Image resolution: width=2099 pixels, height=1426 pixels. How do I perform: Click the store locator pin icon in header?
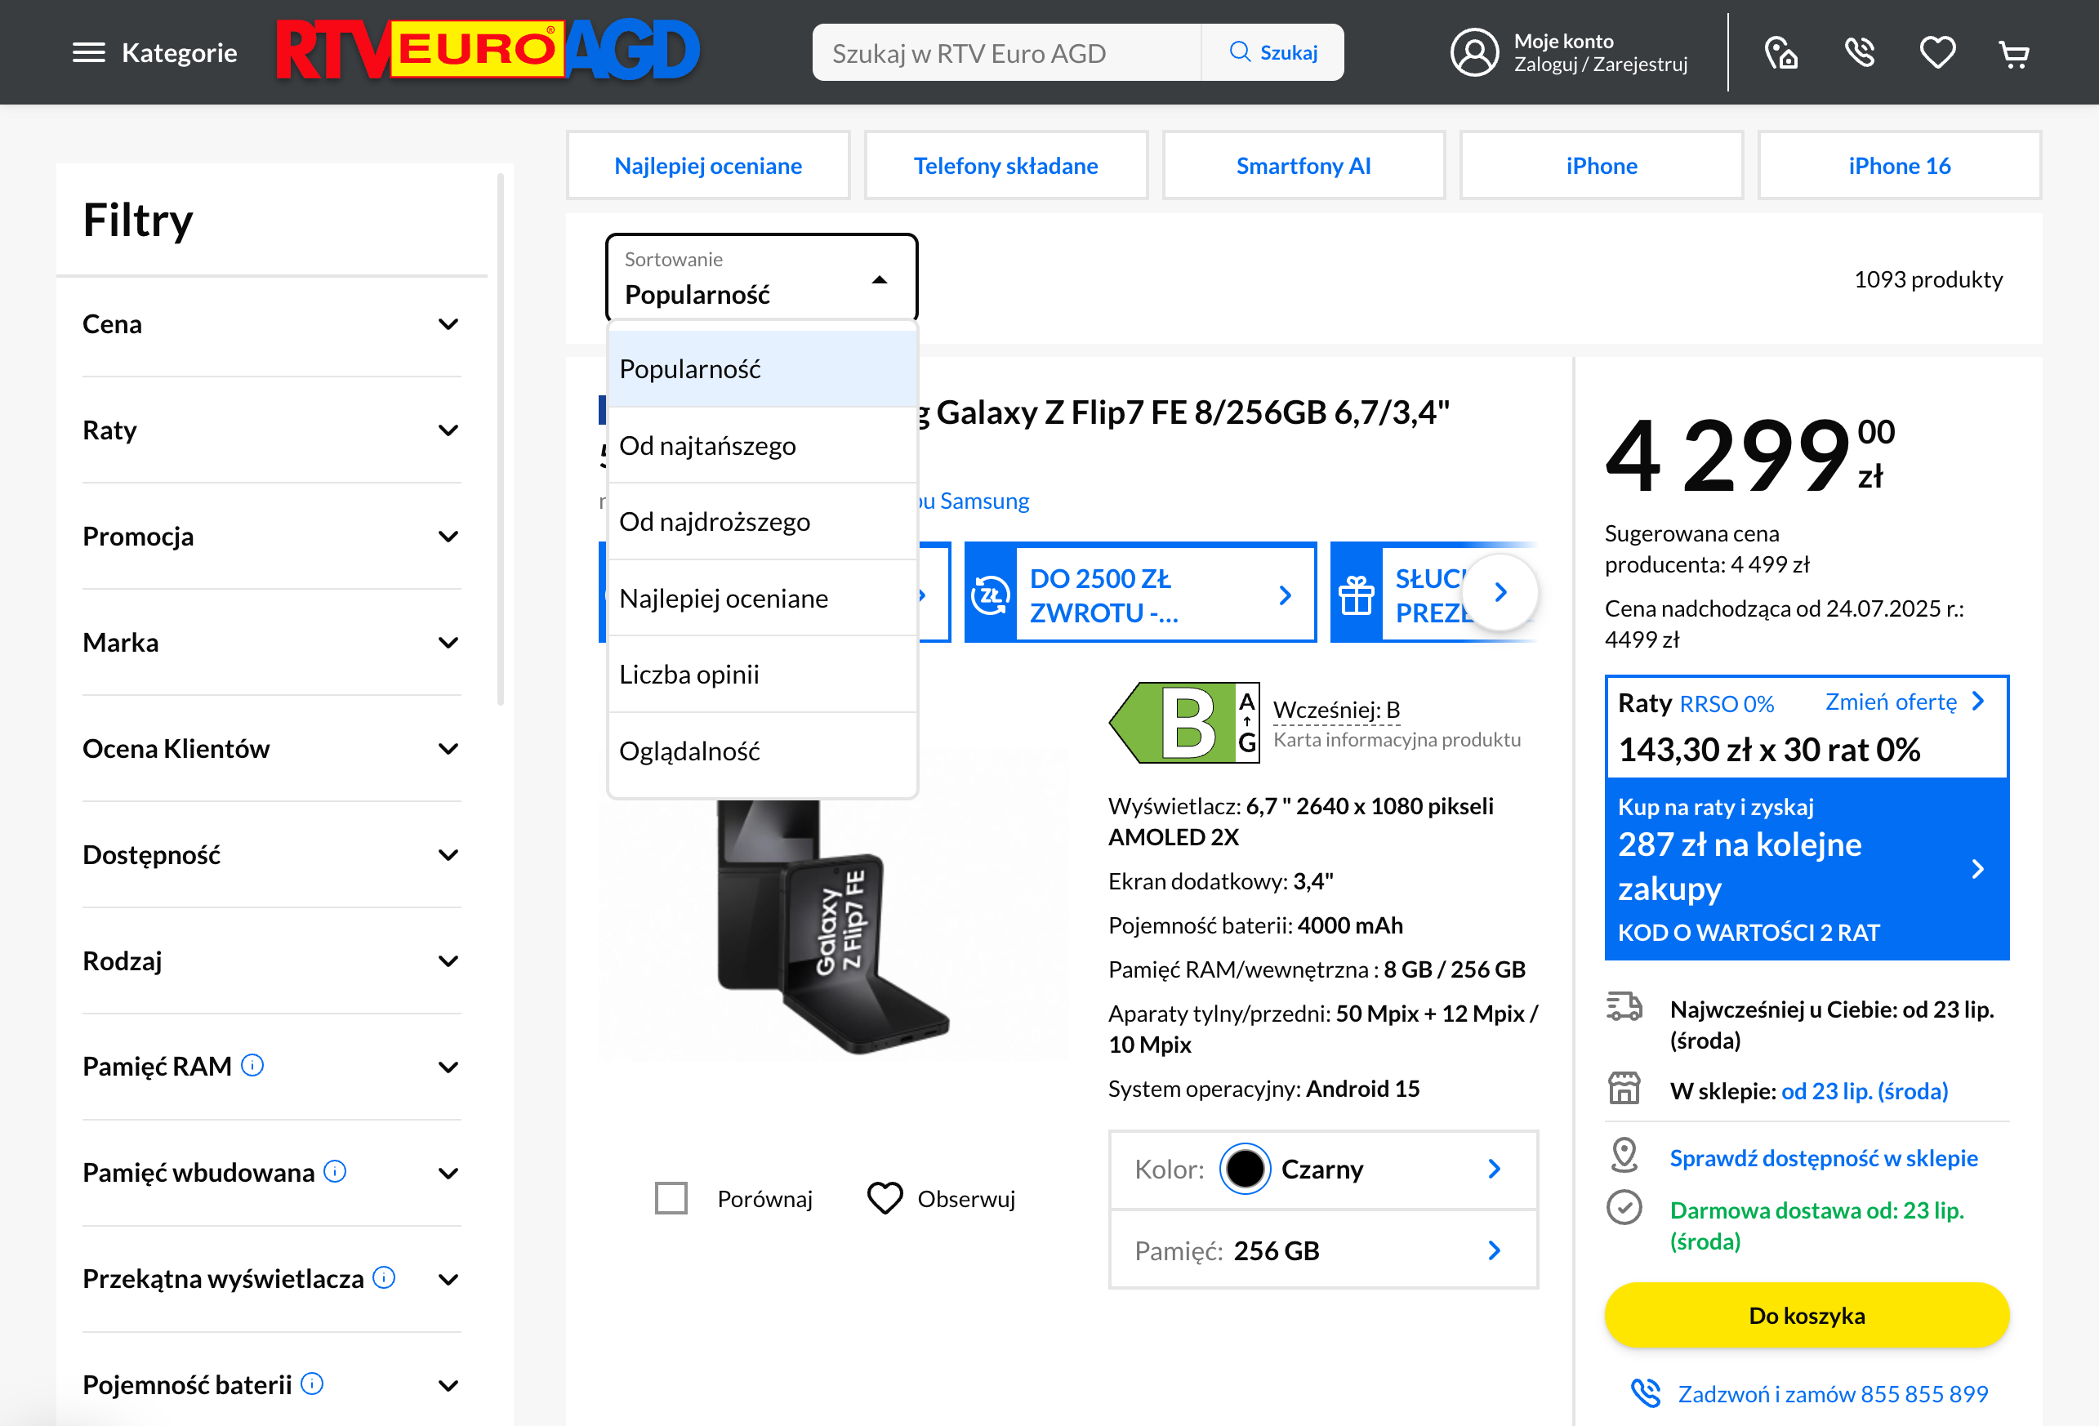pyautogui.click(x=1781, y=52)
